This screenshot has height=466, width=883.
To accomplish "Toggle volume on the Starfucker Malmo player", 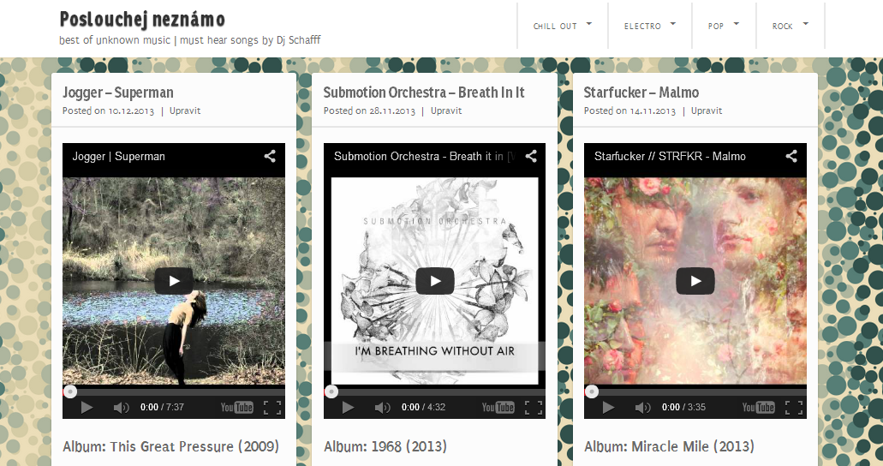I will coord(642,408).
